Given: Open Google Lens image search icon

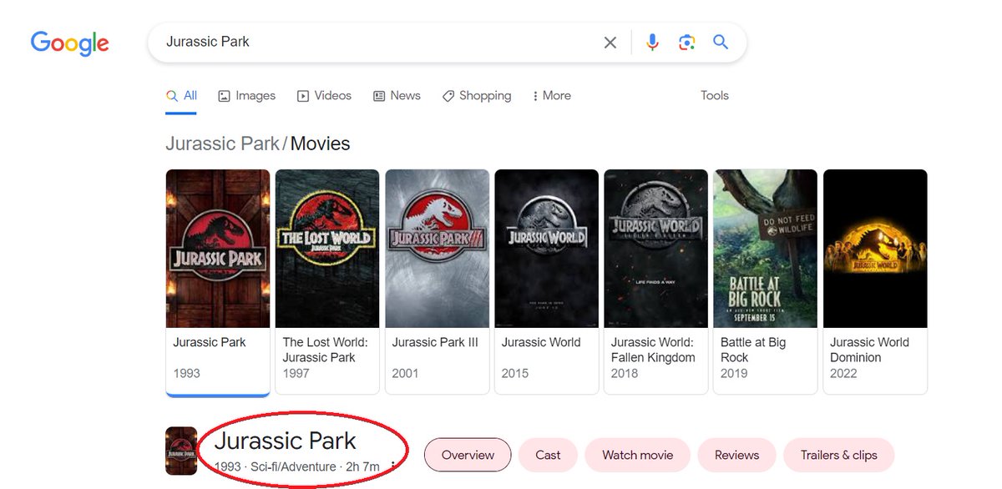Looking at the screenshot, I should tap(686, 43).
